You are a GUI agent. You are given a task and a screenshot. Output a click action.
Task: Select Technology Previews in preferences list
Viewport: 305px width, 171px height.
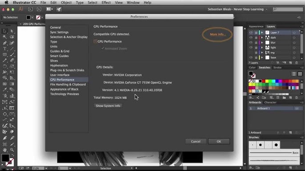(64, 94)
